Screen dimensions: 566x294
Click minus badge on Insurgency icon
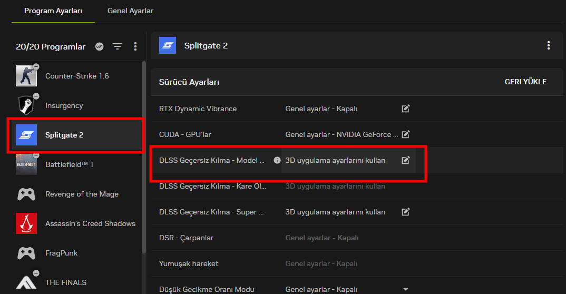[x=36, y=96]
